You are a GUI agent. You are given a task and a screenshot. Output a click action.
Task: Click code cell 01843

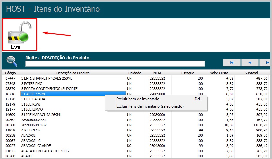(x=10, y=151)
